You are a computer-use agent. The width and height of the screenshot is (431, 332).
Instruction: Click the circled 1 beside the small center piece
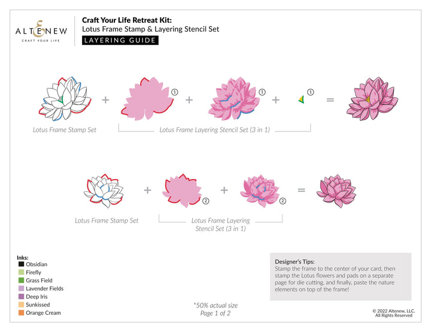(310, 92)
